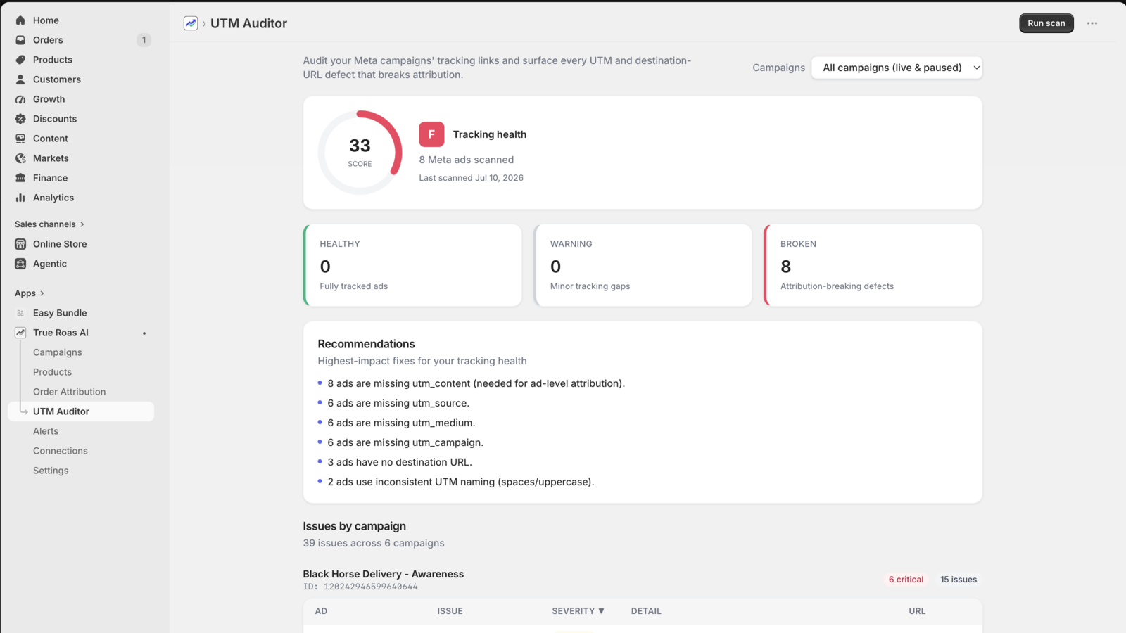Click the Online Store storefront icon
Viewport: 1126px width, 633px height.
pyautogui.click(x=20, y=244)
